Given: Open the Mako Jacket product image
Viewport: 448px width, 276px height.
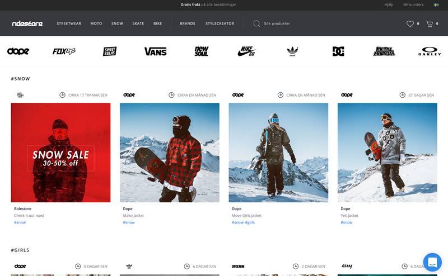Looking at the screenshot, I should [170, 153].
